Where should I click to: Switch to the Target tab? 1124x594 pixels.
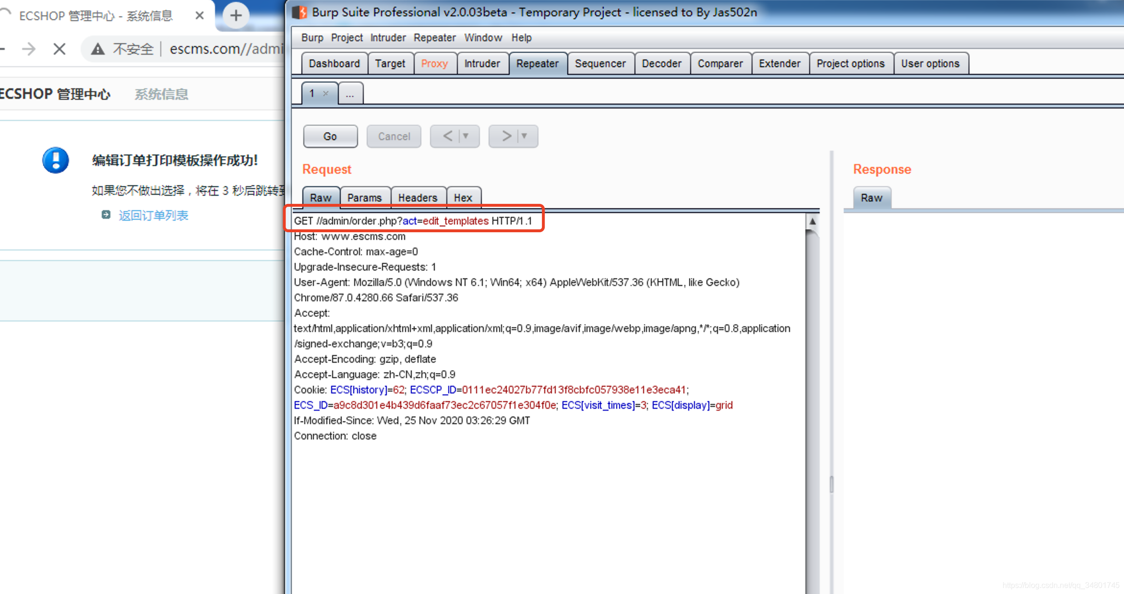(x=390, y=63)
